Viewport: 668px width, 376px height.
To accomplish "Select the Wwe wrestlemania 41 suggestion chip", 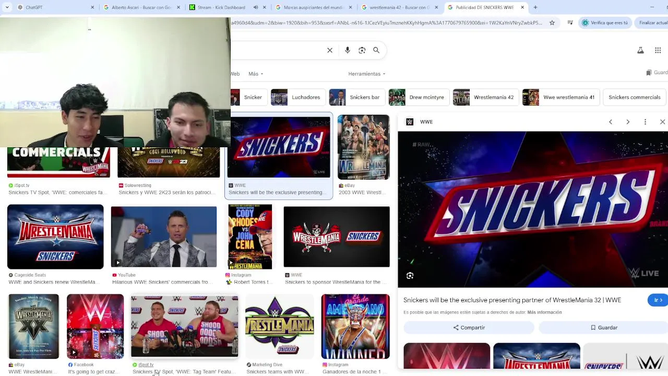I will pyautogui.click(x=560, y=97).
